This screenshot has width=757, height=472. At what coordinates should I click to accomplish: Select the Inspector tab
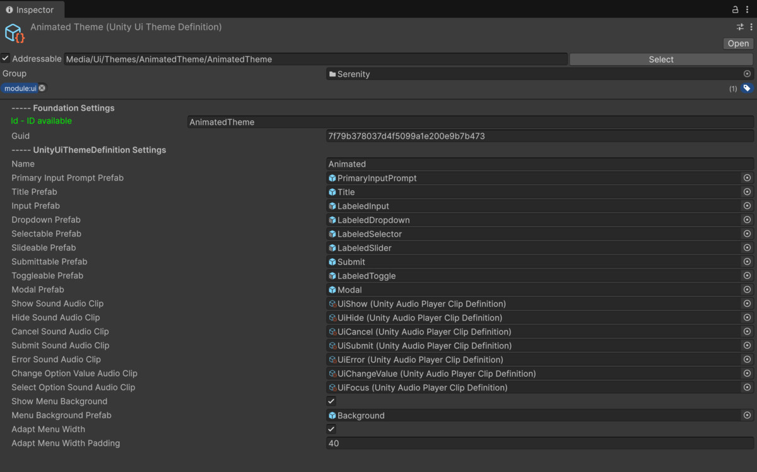click(x=32, y=9)
